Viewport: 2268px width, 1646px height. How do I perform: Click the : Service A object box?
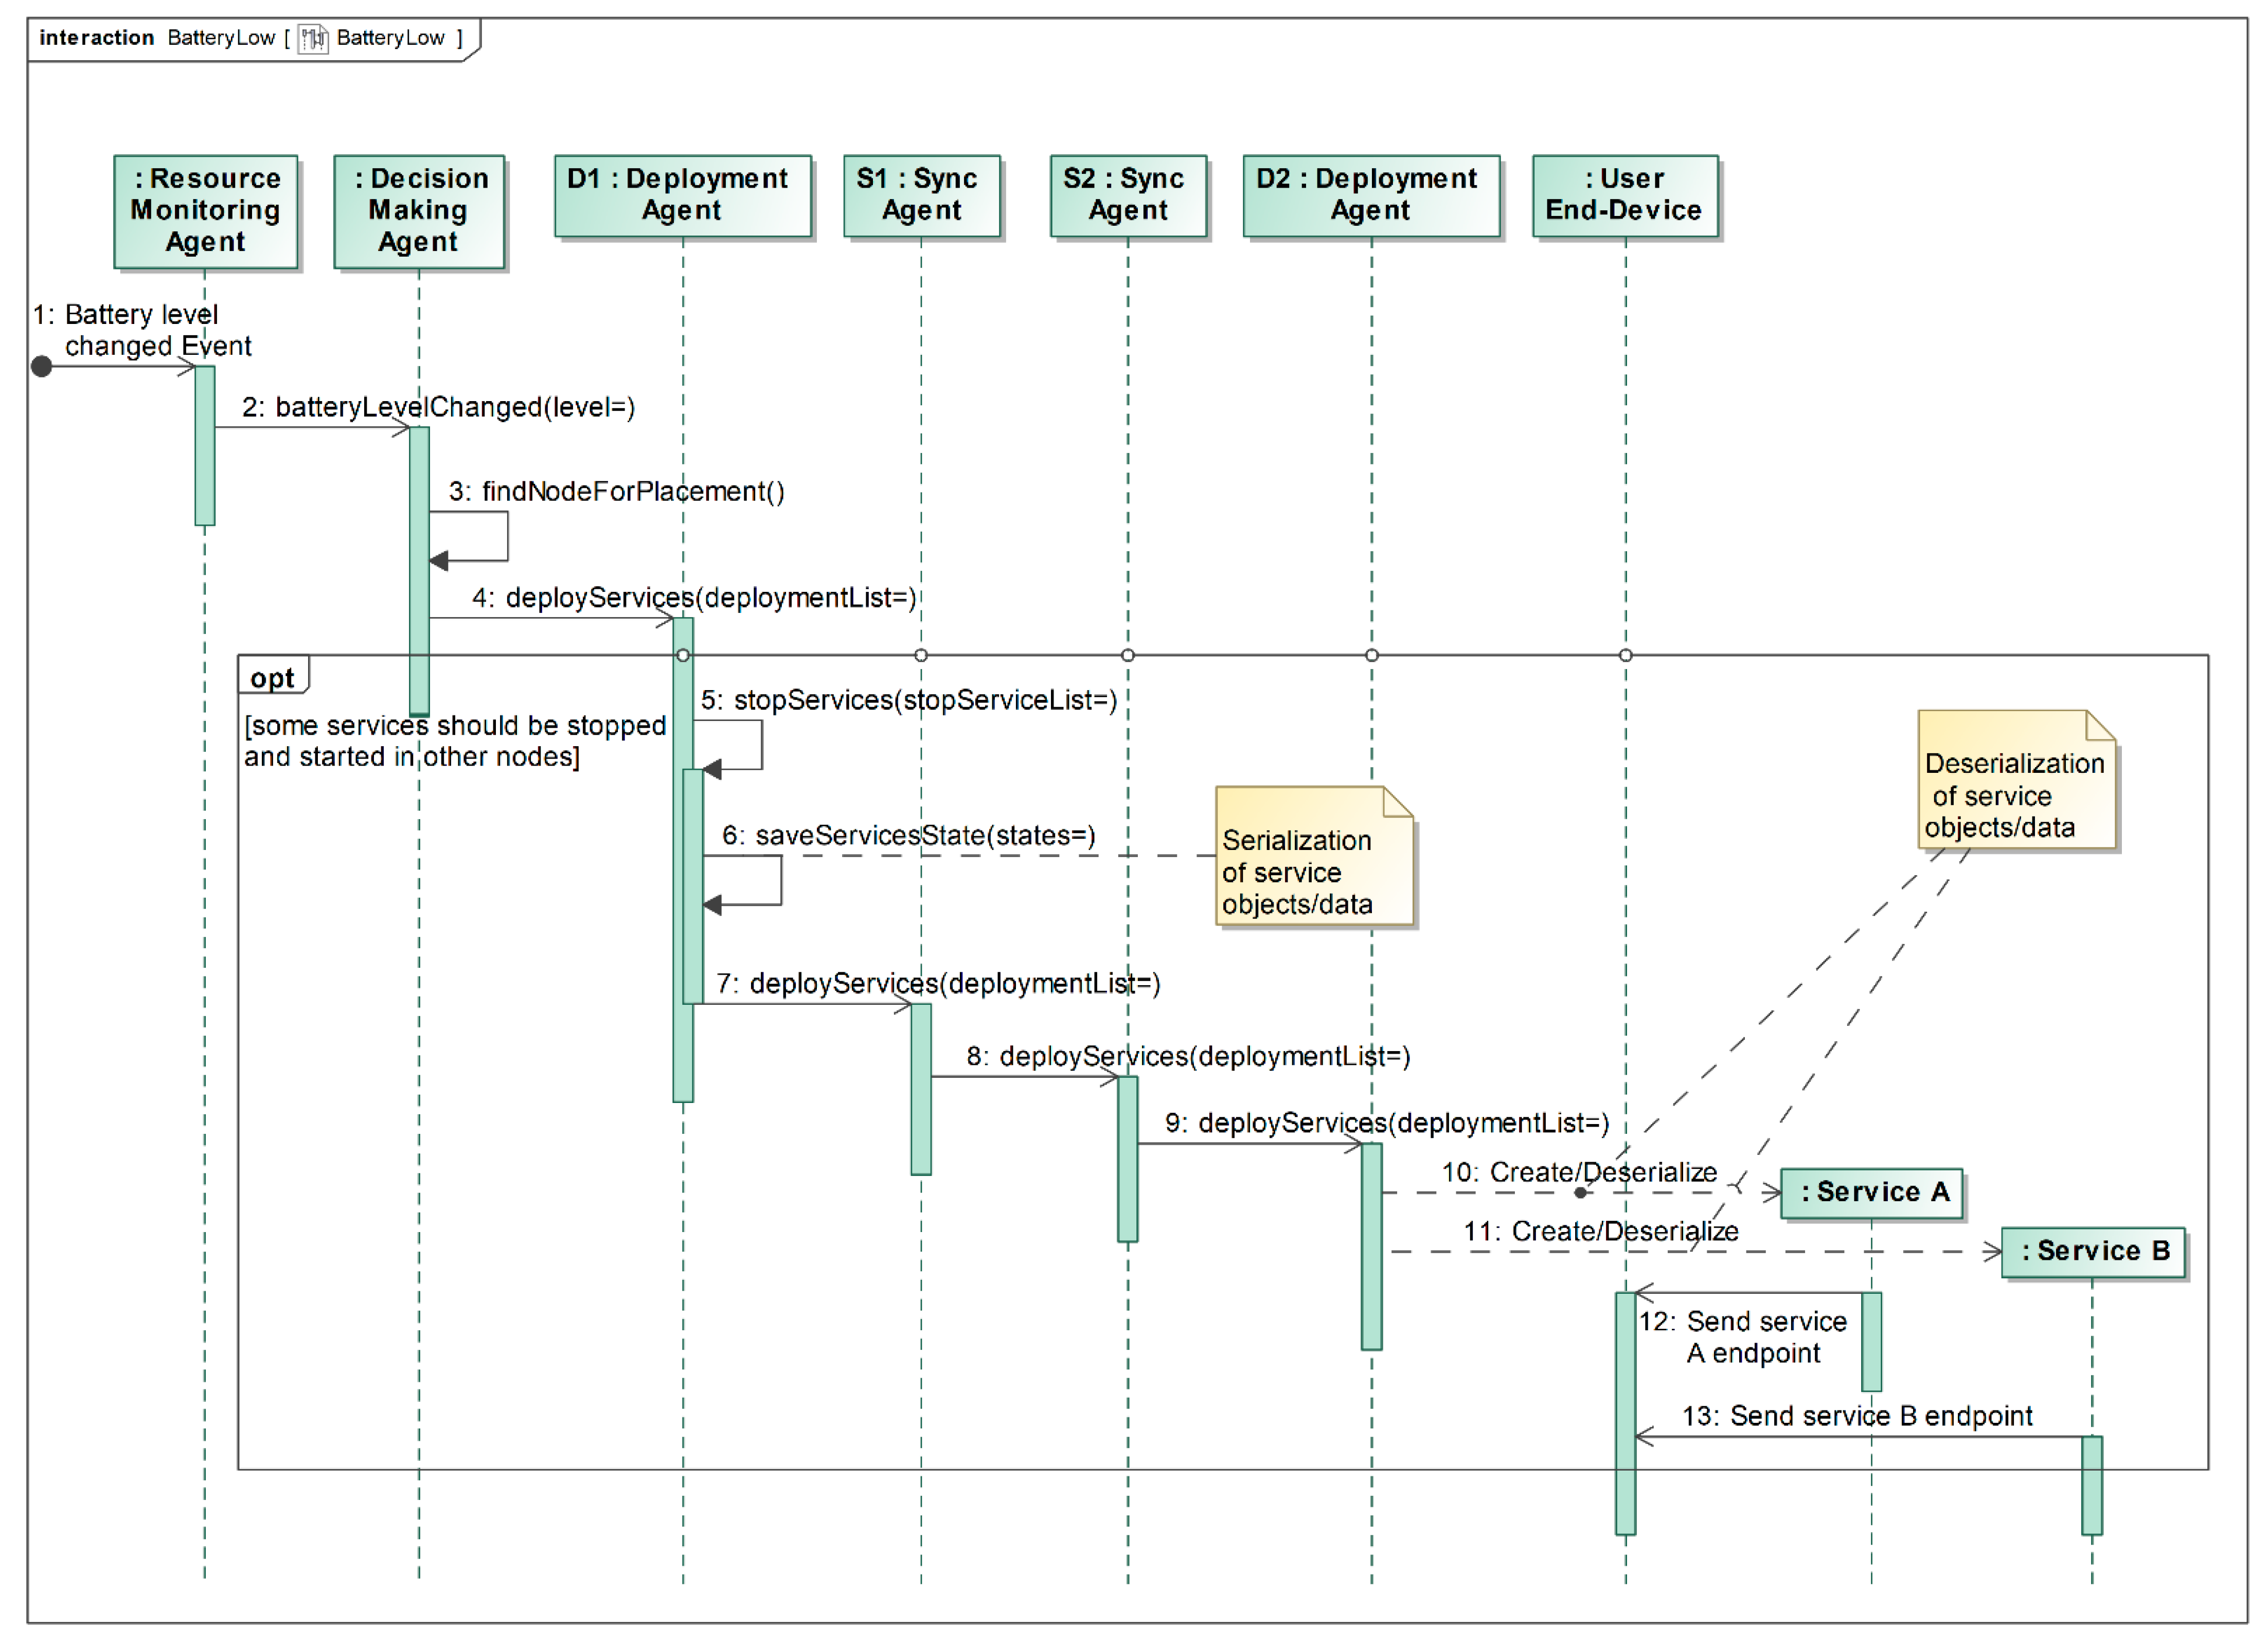tap(1871, 1193)
